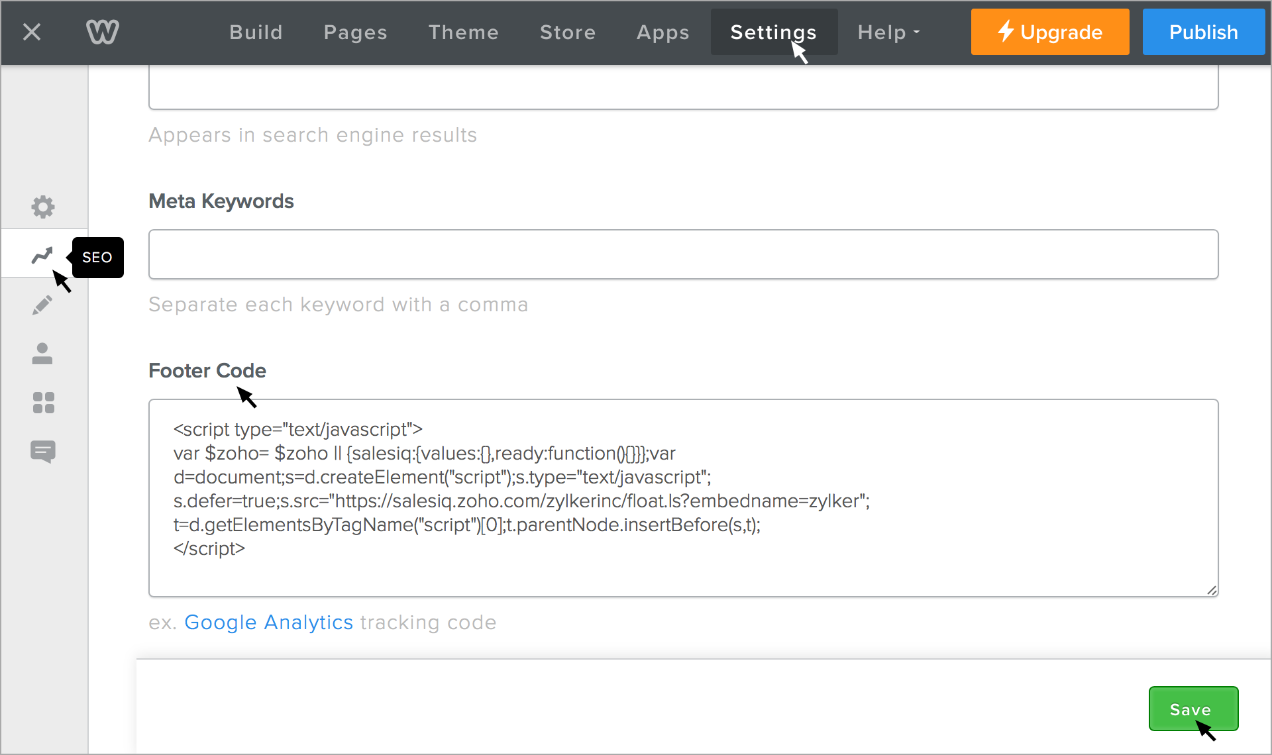This screenshot has height=755, width=1272.
Task: Go to the Apps tab
Action: (x=662, y=32)
